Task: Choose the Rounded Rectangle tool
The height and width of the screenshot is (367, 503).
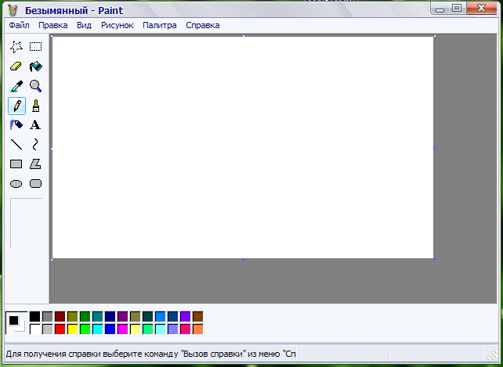Action: (35, 184)
